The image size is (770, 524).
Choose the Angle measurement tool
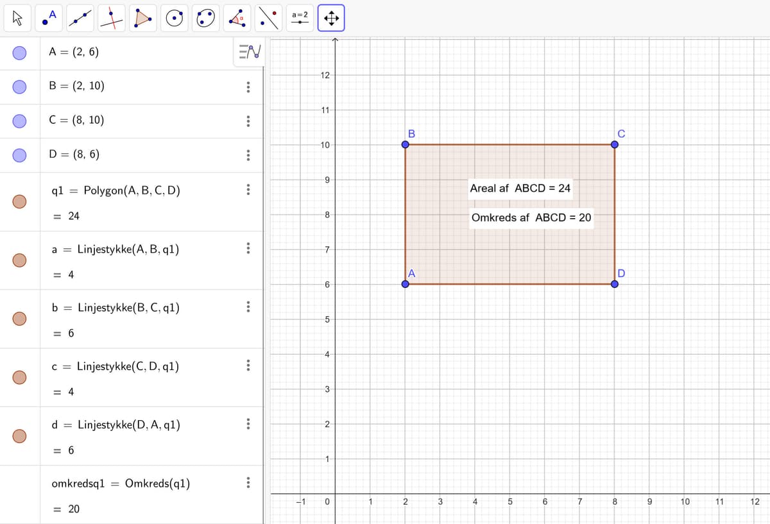236,18
